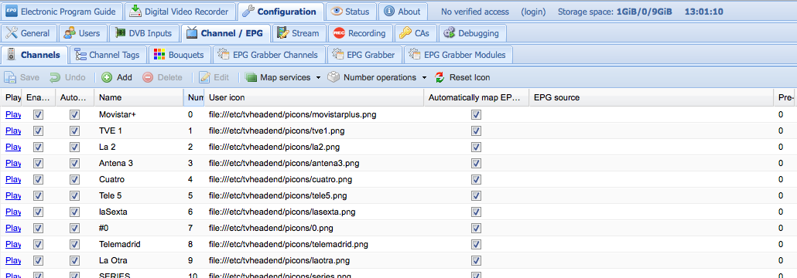
Task: Toggle Enabled checkbox for Cuatro
Action: (38, 180)
